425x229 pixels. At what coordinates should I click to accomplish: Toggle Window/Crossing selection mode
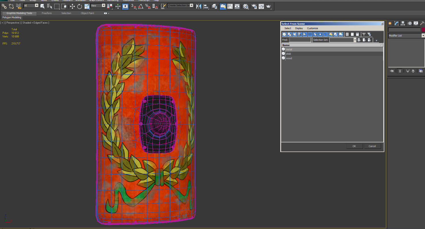(x=64, y=6)
